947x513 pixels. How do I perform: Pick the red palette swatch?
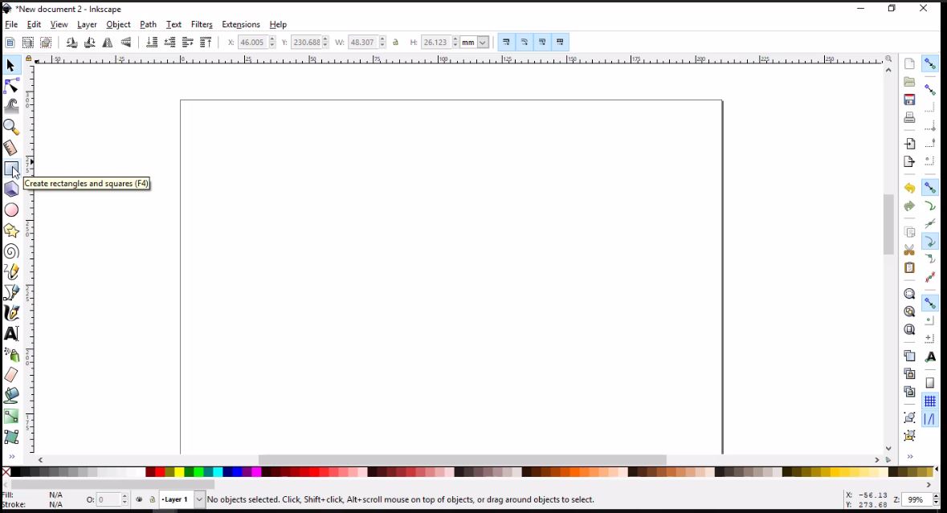coord(160,472)
